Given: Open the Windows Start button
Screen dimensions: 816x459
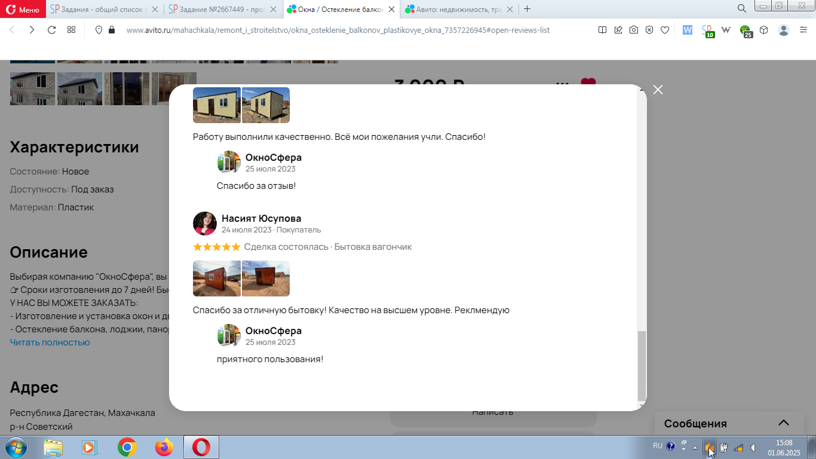Looking at the screenshot, I should pyautogui.click(x=16, y=447).
